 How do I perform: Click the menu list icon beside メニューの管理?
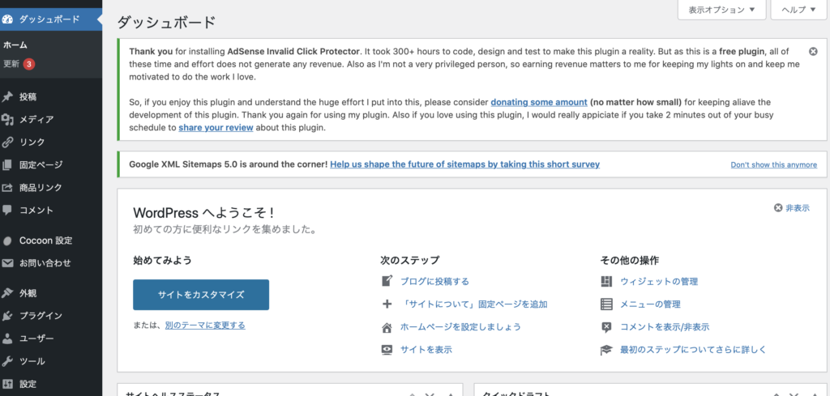[x=606, y=304]
